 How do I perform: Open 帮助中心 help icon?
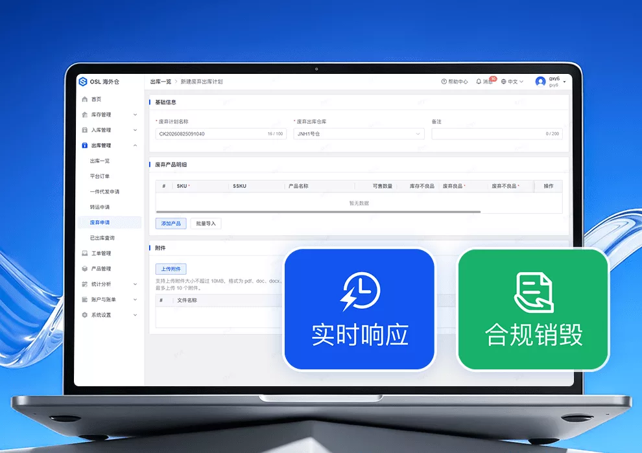tap(444, 82)
